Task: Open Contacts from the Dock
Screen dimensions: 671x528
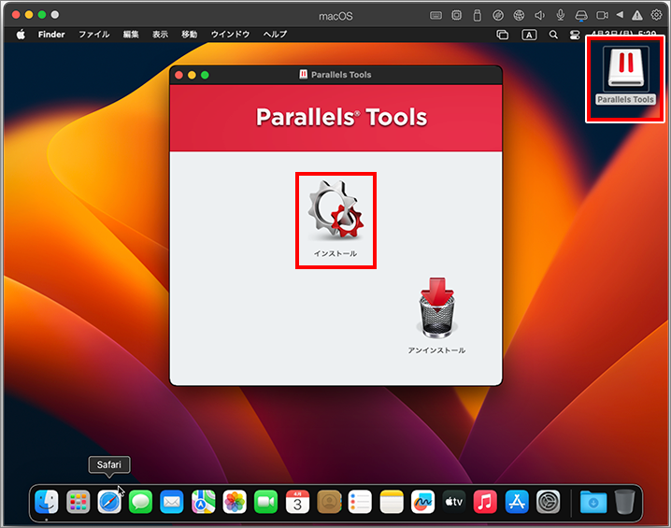Action: click(x=329, y=502)
